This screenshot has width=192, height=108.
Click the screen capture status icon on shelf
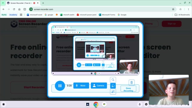coord(146,104)
